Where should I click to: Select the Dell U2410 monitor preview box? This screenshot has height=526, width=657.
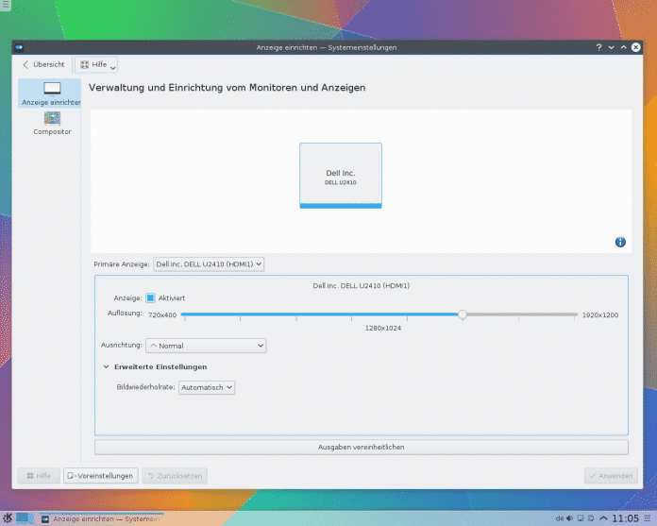pyautogui.click(x=341, y=176)
